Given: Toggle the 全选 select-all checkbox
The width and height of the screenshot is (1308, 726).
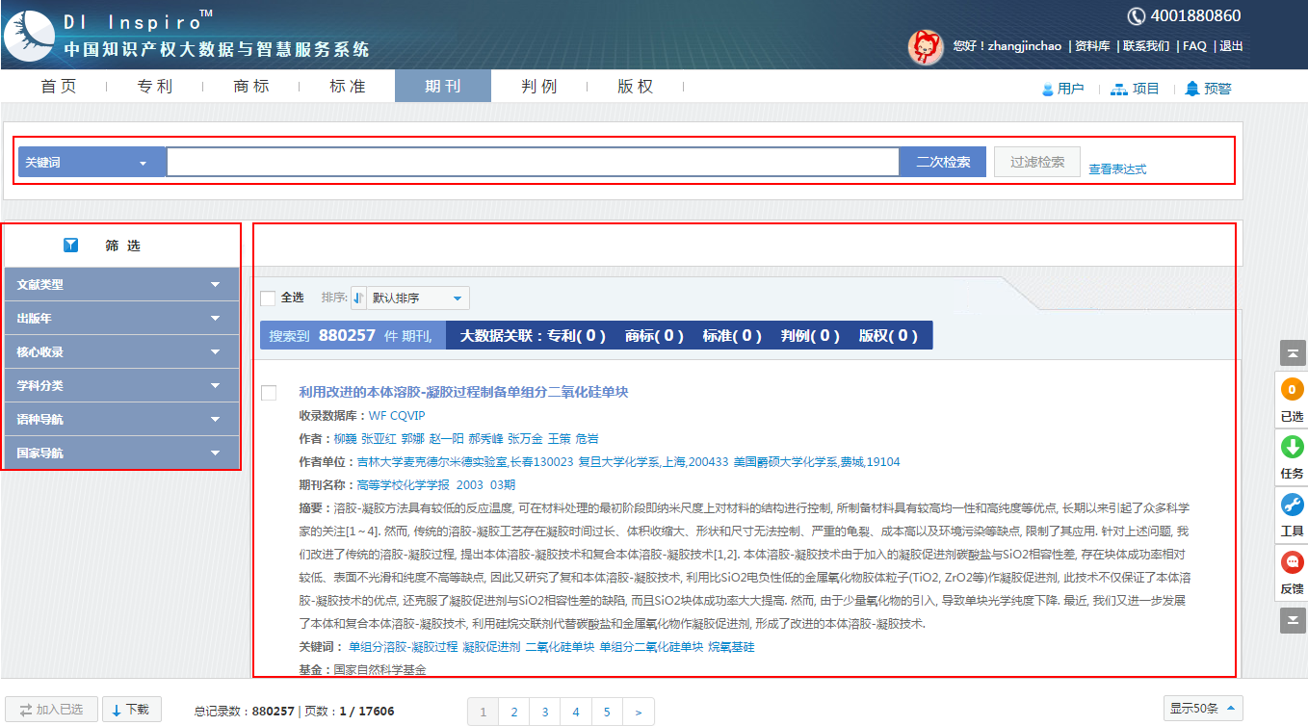Looking at the screenshot, I should [268, 298].
